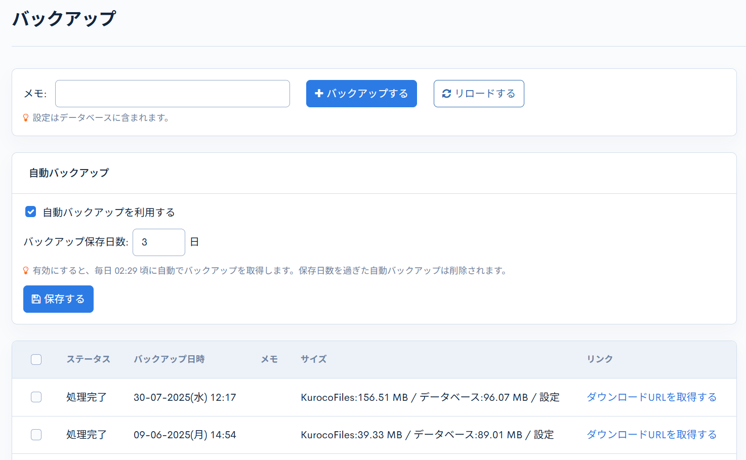
Task: Click the バックアップ page title
Action: pyautogui.click(x=64, y=19)
